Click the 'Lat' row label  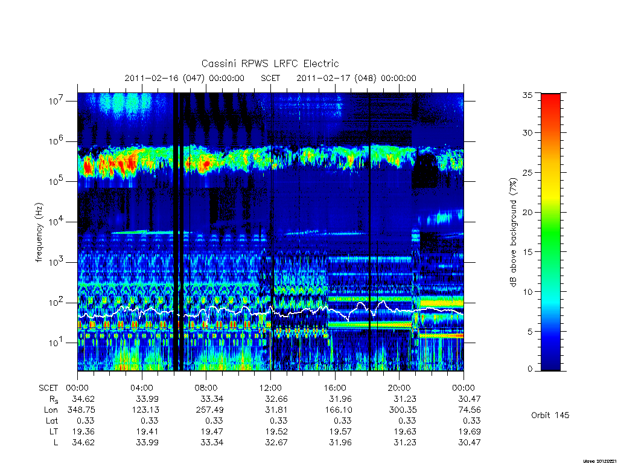point(52,421)
